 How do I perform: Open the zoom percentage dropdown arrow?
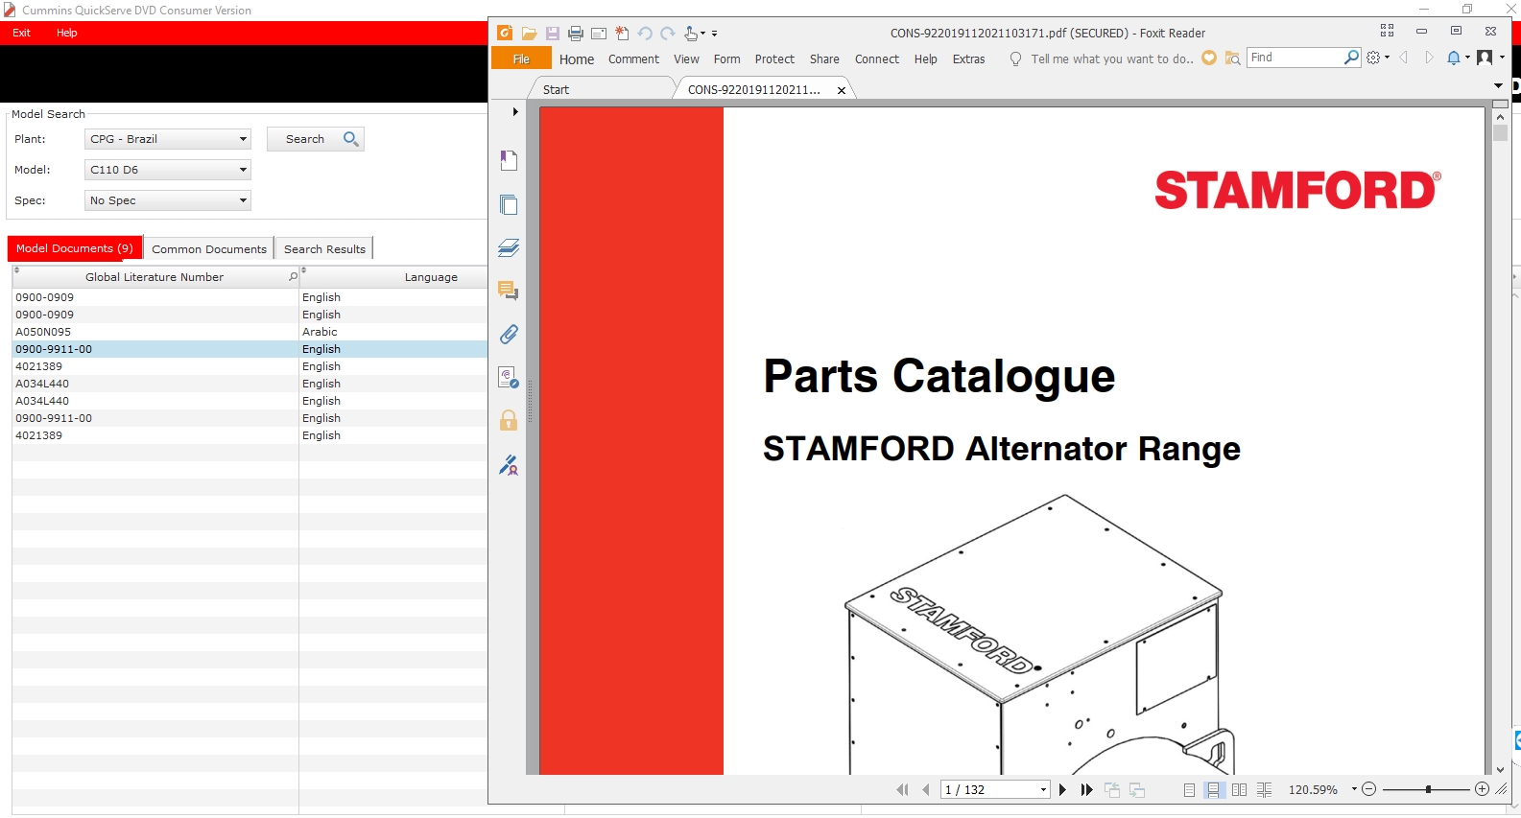click(x=1354, y=789)
